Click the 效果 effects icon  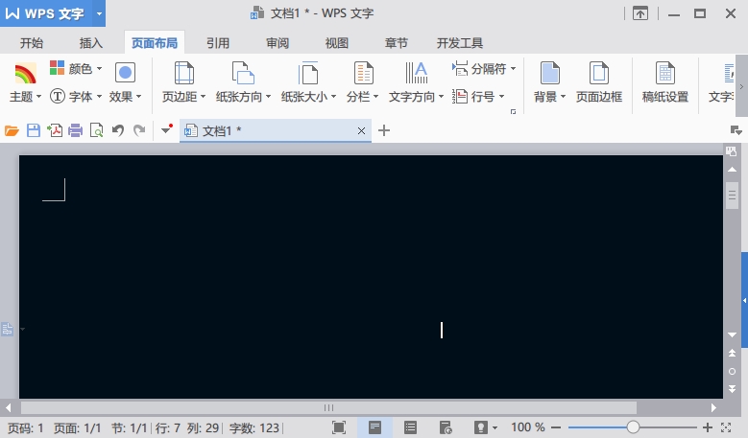[x=125, y=73]
